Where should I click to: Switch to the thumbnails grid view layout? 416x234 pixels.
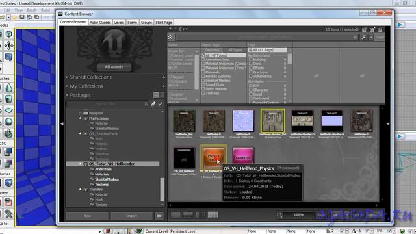[x=213, y=215]
